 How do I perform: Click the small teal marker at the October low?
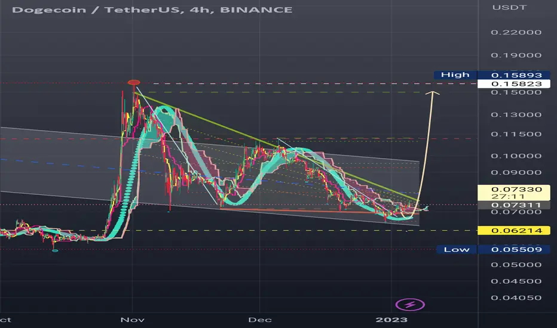(x=55, y=250)
